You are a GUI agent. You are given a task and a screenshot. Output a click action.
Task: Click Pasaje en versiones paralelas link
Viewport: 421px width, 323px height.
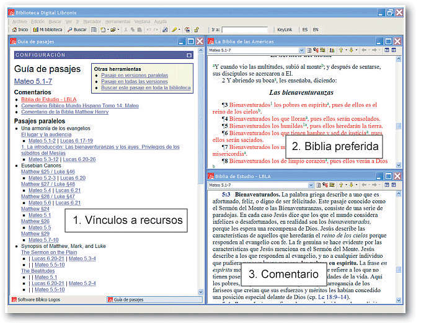[135, 75]
